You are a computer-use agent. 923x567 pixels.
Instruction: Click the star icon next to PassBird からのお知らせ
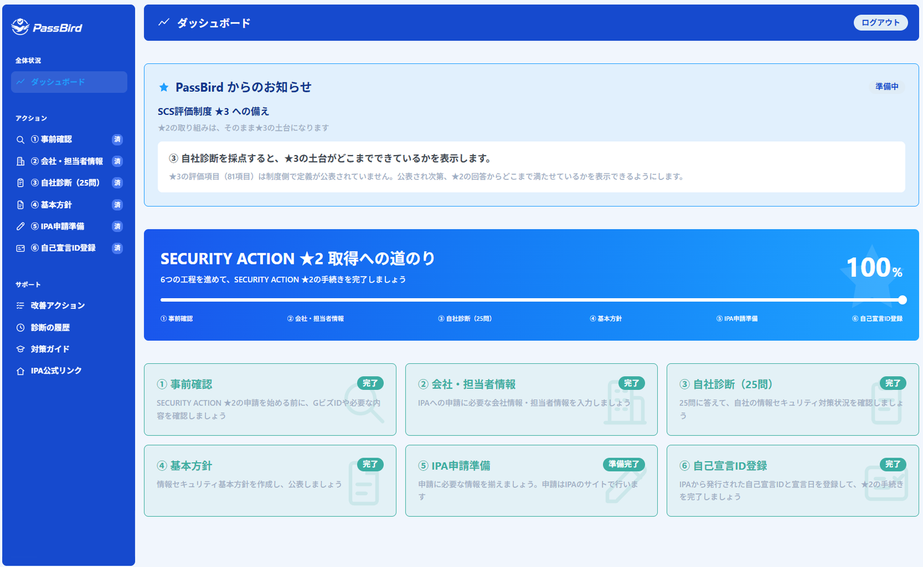click(x=164, y=87)
